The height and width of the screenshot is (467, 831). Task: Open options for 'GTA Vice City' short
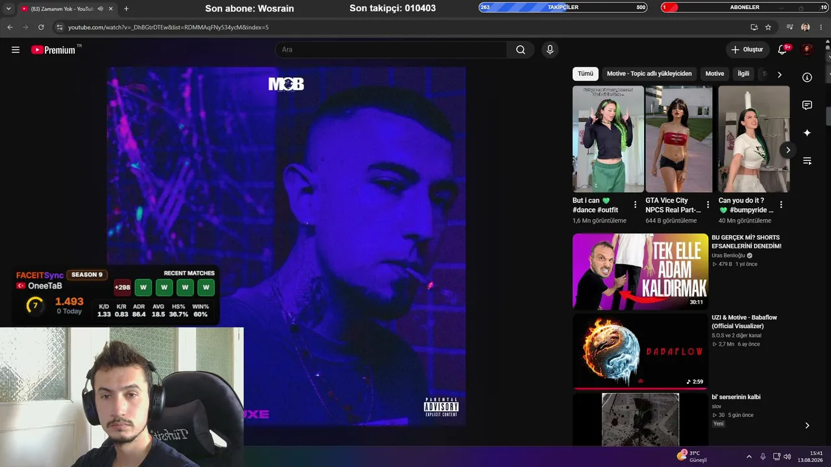pos(708,205)
